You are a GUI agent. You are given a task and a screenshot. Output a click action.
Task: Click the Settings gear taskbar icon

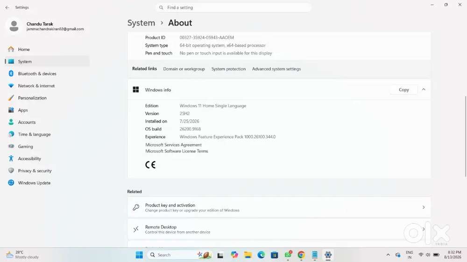(328, 255)
